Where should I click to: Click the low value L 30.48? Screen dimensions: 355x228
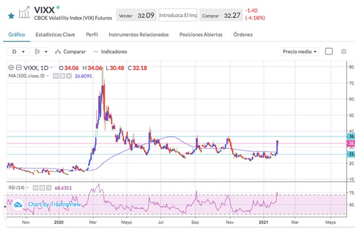click(x=115, y=68)
